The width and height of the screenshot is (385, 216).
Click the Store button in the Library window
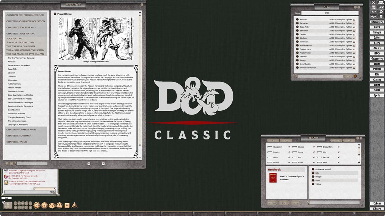284,203
